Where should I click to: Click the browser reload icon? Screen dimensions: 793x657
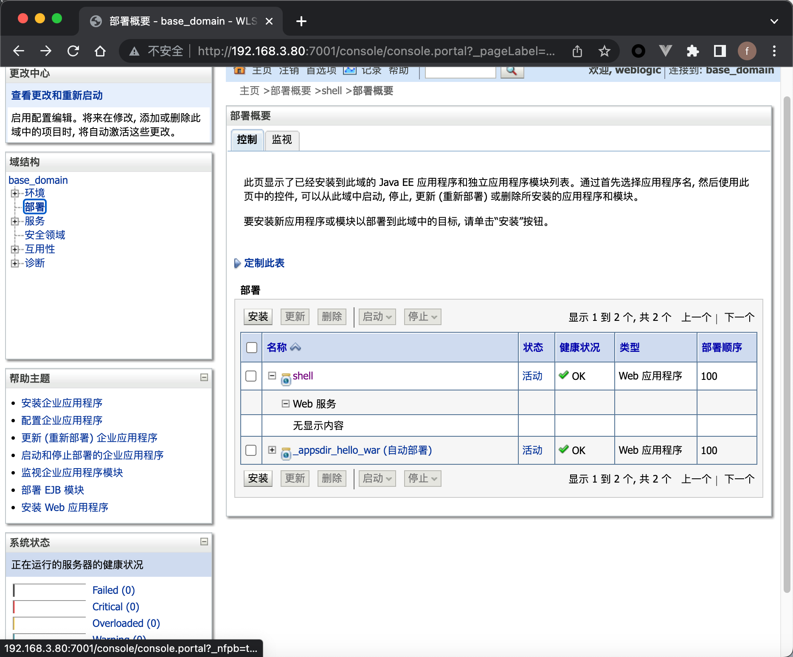coord(73,51)
